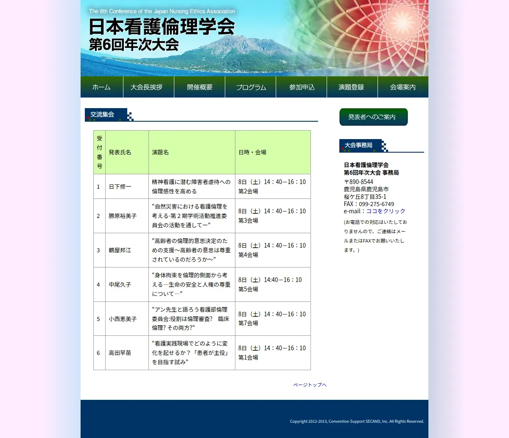This screenshot has width=509, height=438.
Task: Click the schedule cell showing 第4会場
Action: point(273,250)
